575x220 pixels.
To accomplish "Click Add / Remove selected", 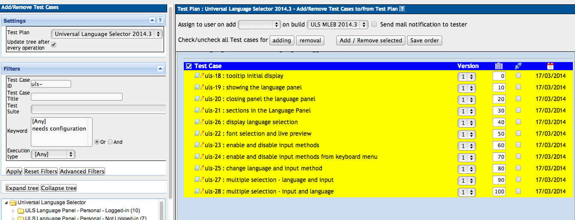I will (x=371, y=40).
